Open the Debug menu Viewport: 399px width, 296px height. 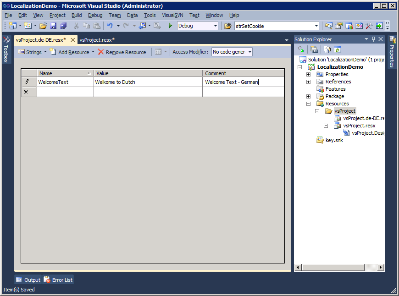coord(95,15)
